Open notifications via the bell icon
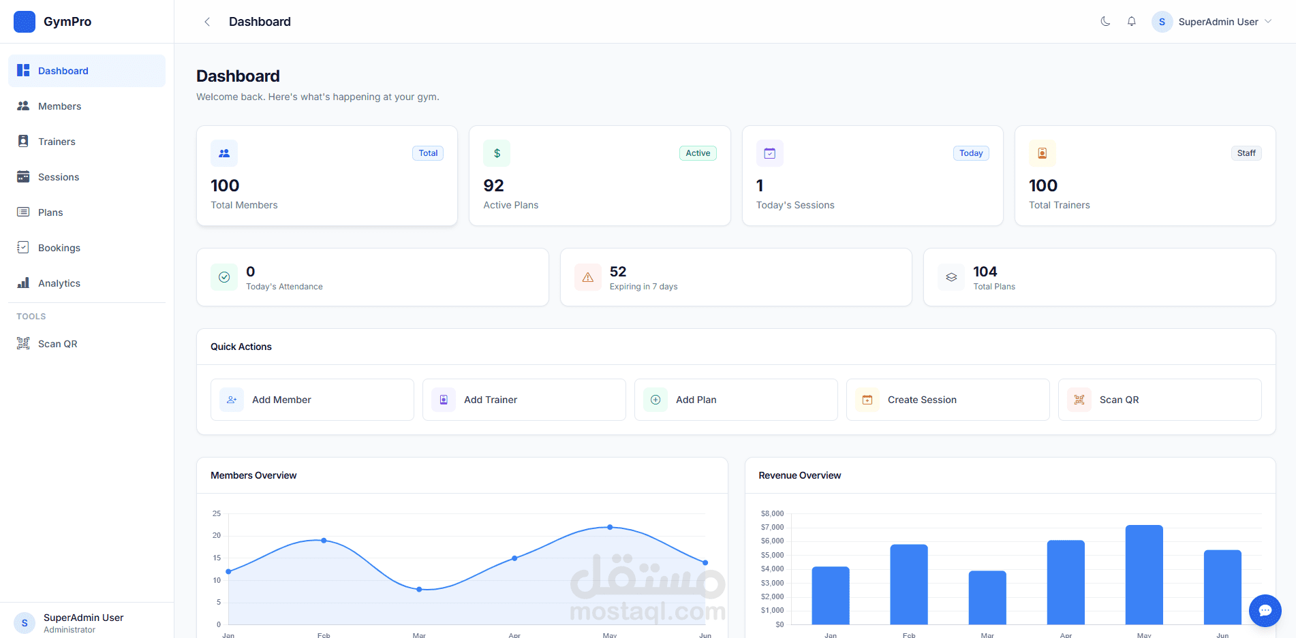The image size is (1296, 638). pyautogui.click(x=1131, y=21)
